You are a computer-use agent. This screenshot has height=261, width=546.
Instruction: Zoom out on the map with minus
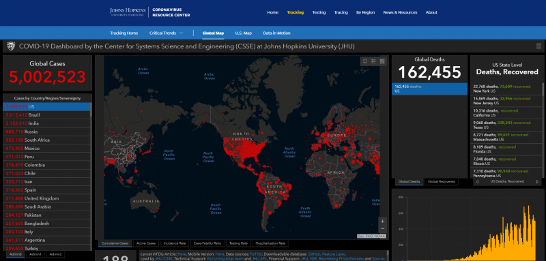(383, 229)
